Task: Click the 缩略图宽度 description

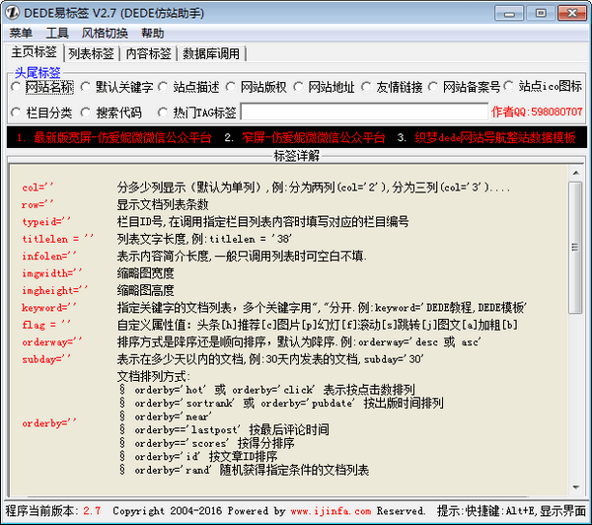Action: tap(145, 273)
